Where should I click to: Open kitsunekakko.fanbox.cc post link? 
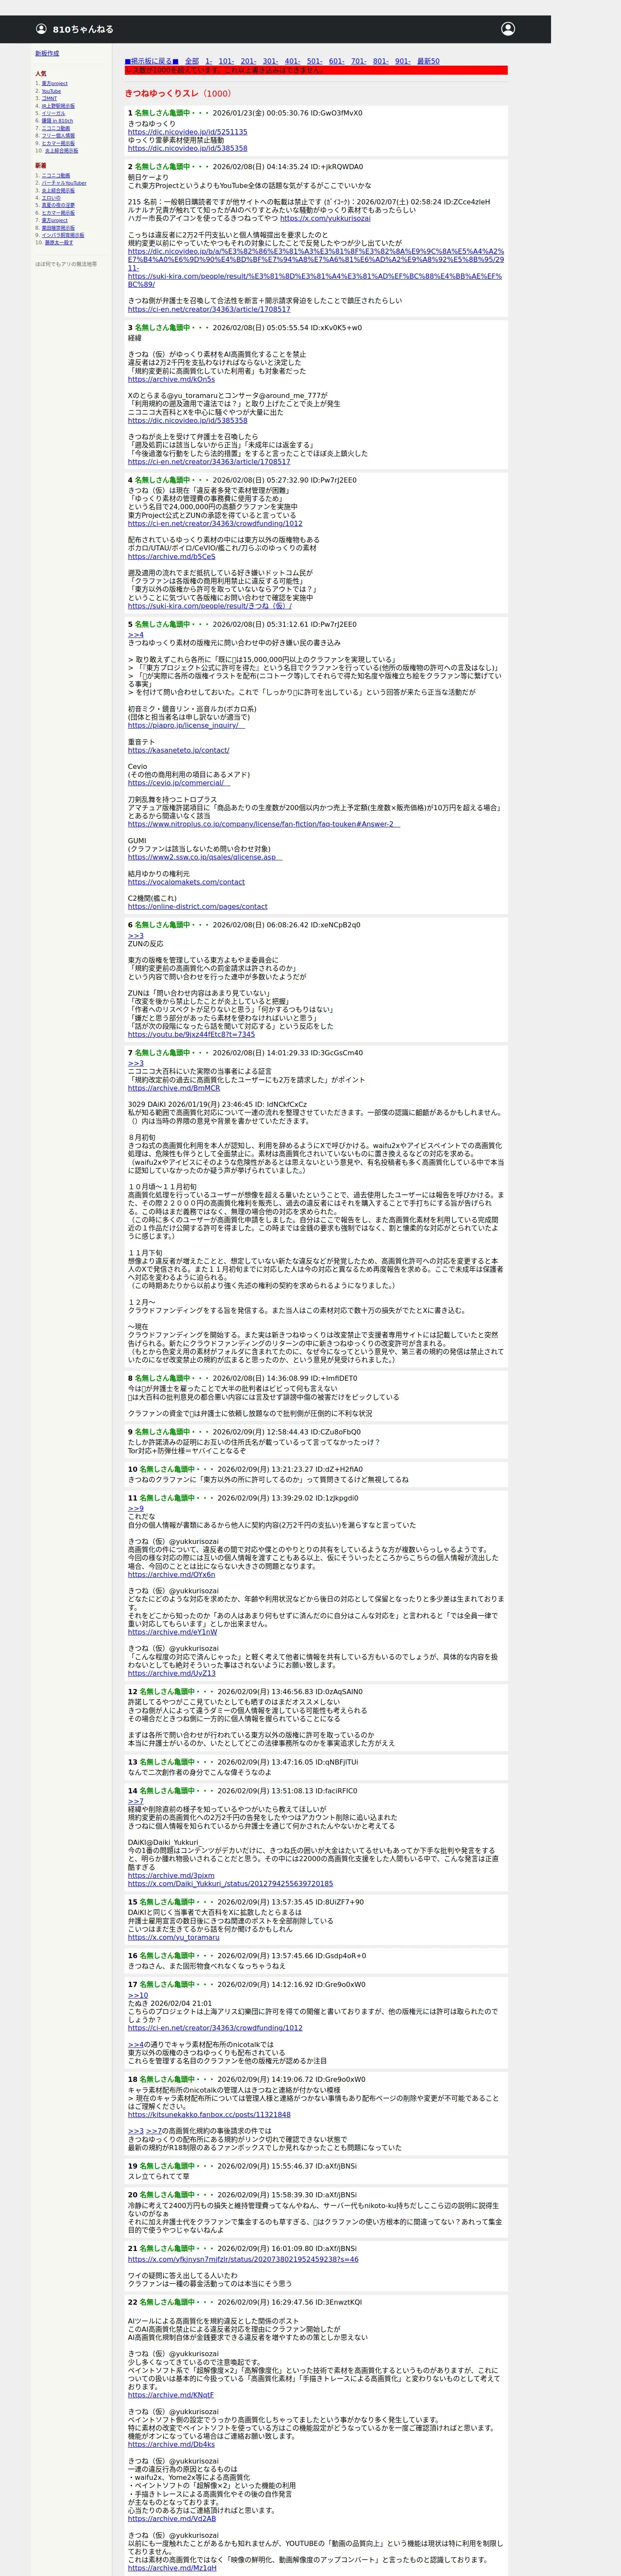(x=209, y=2115)
